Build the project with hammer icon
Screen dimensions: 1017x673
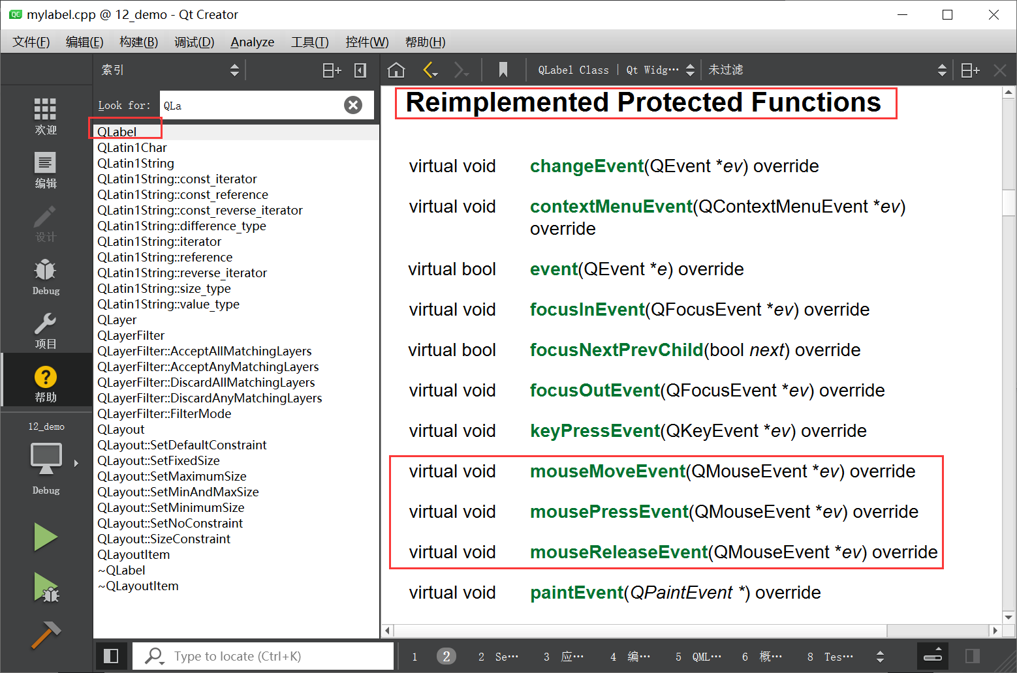[x=46, y=635]
